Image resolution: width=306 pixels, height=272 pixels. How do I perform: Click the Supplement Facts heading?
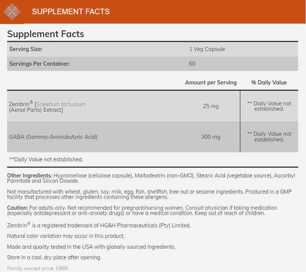coord(45,34)
